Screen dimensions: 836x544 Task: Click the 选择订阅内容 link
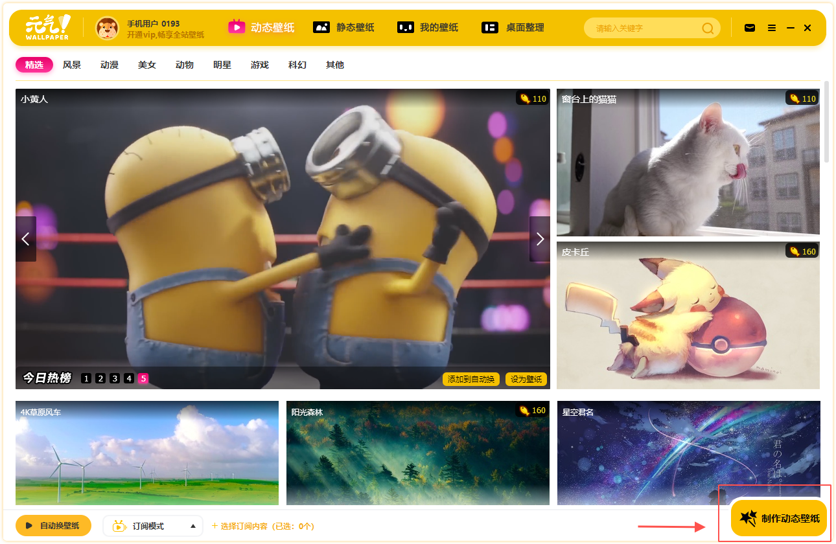click(x=262, y=526)
